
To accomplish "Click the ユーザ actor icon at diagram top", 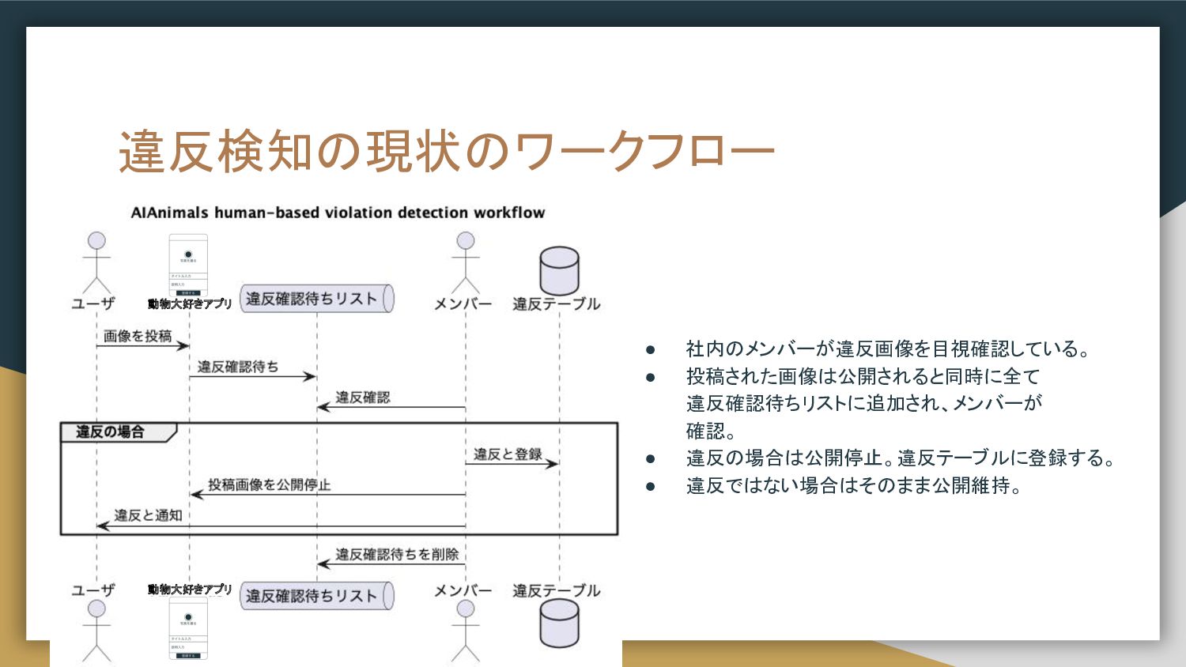I will (x=96, y=262).
